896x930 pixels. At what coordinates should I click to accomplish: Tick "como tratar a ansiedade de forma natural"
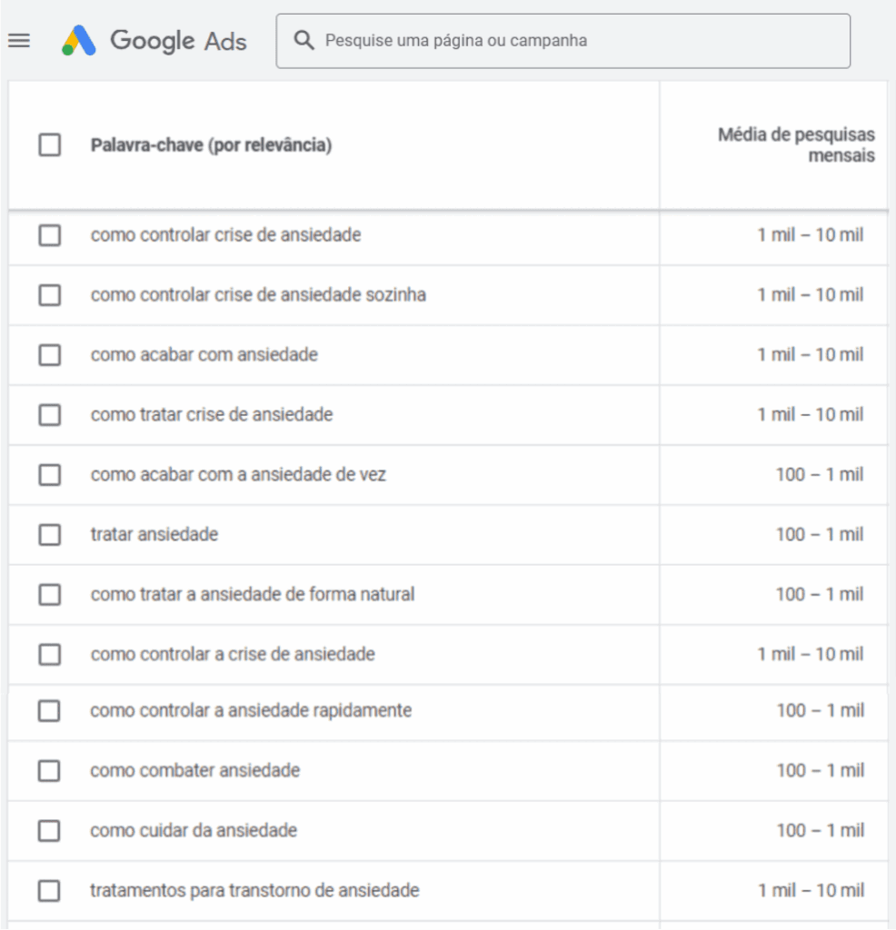[x=50, y=595]
